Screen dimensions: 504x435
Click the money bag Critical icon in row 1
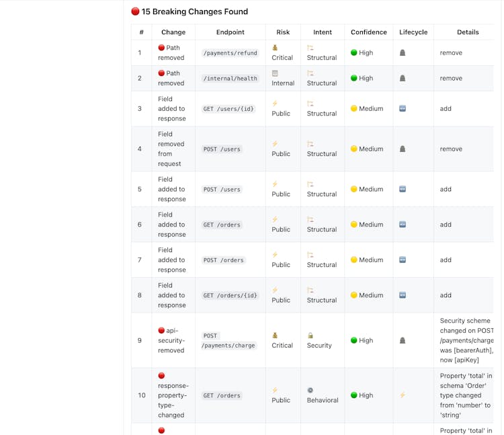275,48
